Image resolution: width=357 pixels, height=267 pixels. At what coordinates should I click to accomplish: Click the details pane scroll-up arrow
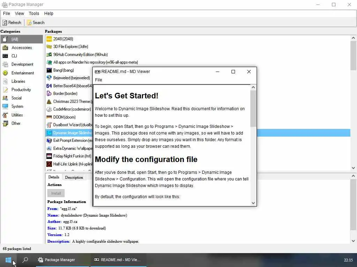(x=354, y=176)
